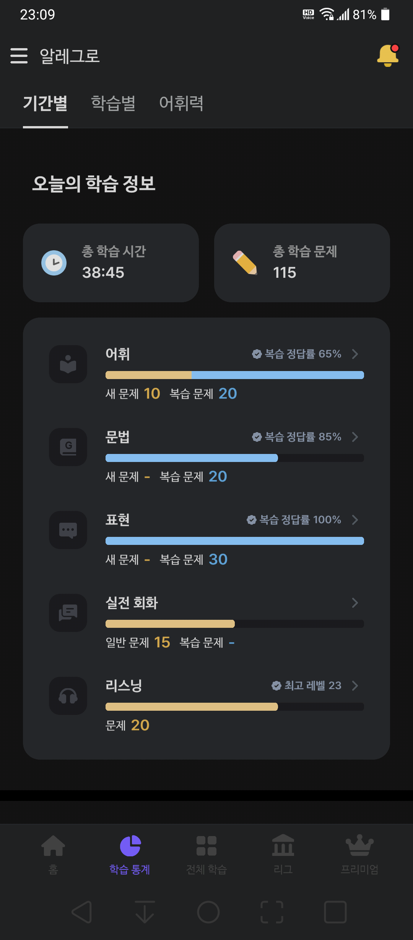Expand the 실전 회화 row chevron
413x940 pixels.
pos(355,603)
